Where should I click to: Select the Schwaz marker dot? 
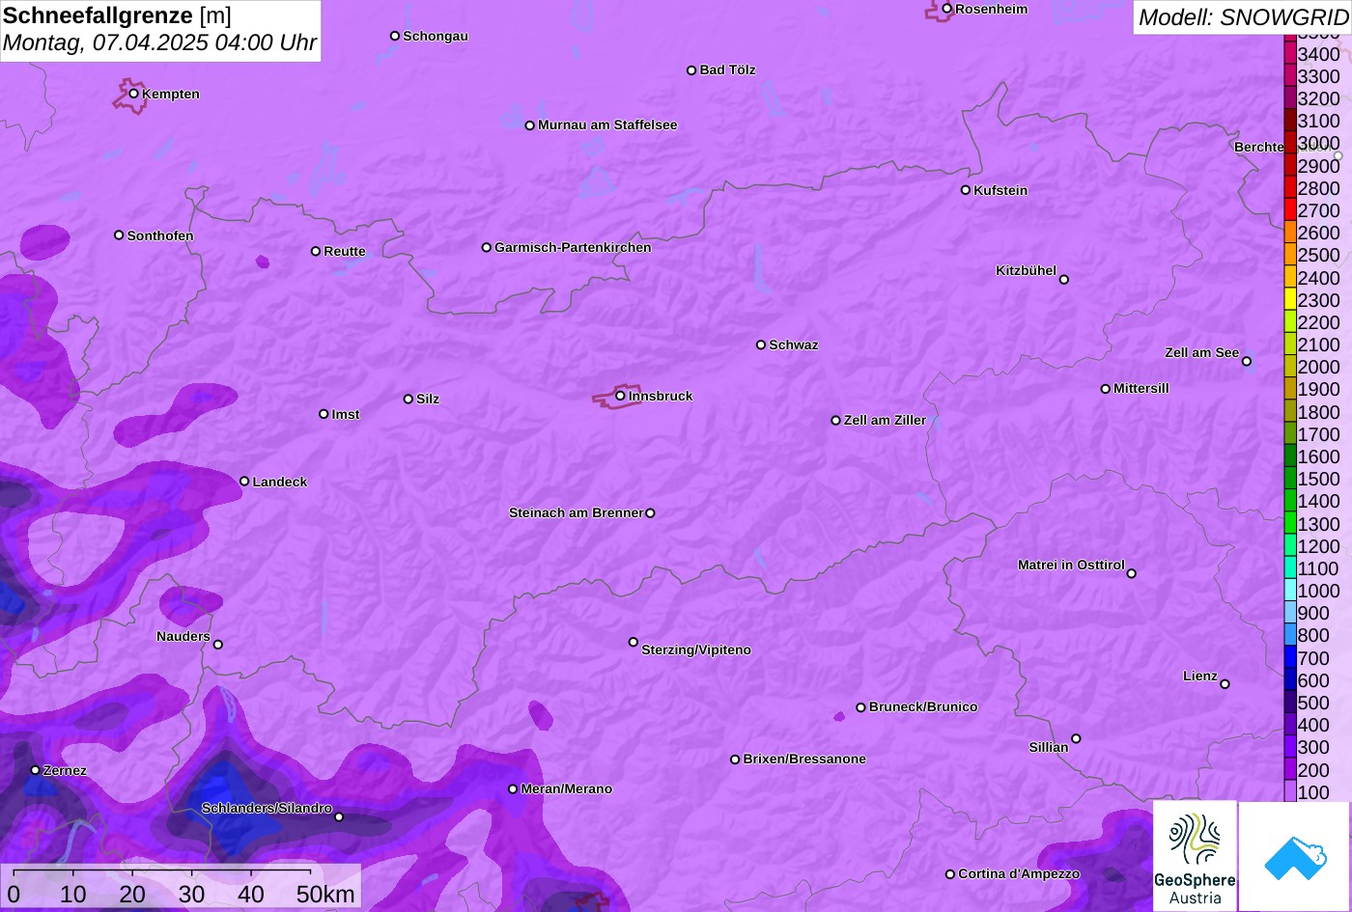[x=761, y=345]
